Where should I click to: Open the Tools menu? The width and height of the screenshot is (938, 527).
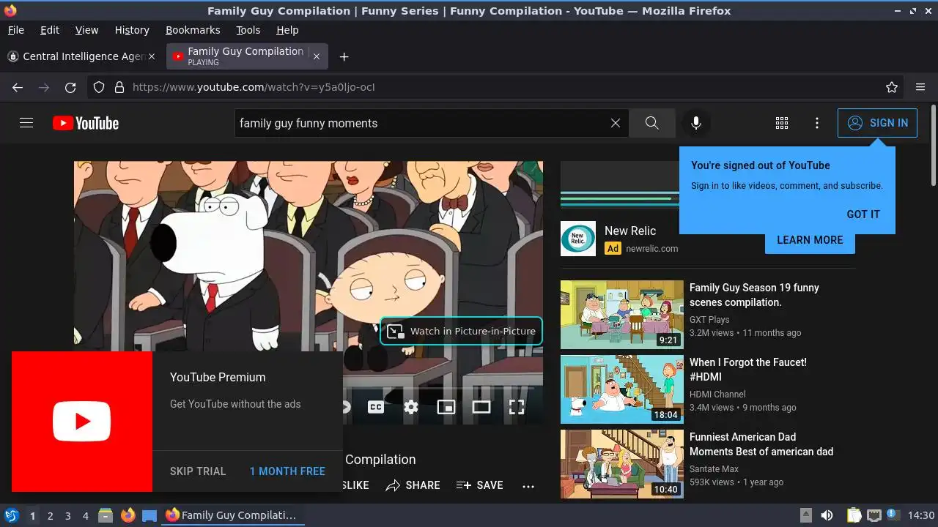(x=248, y=30)
